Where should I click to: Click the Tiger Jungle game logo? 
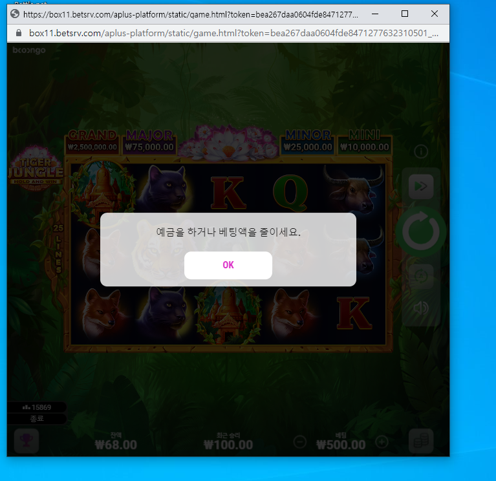pyautogui.click(x=36, y=168)
